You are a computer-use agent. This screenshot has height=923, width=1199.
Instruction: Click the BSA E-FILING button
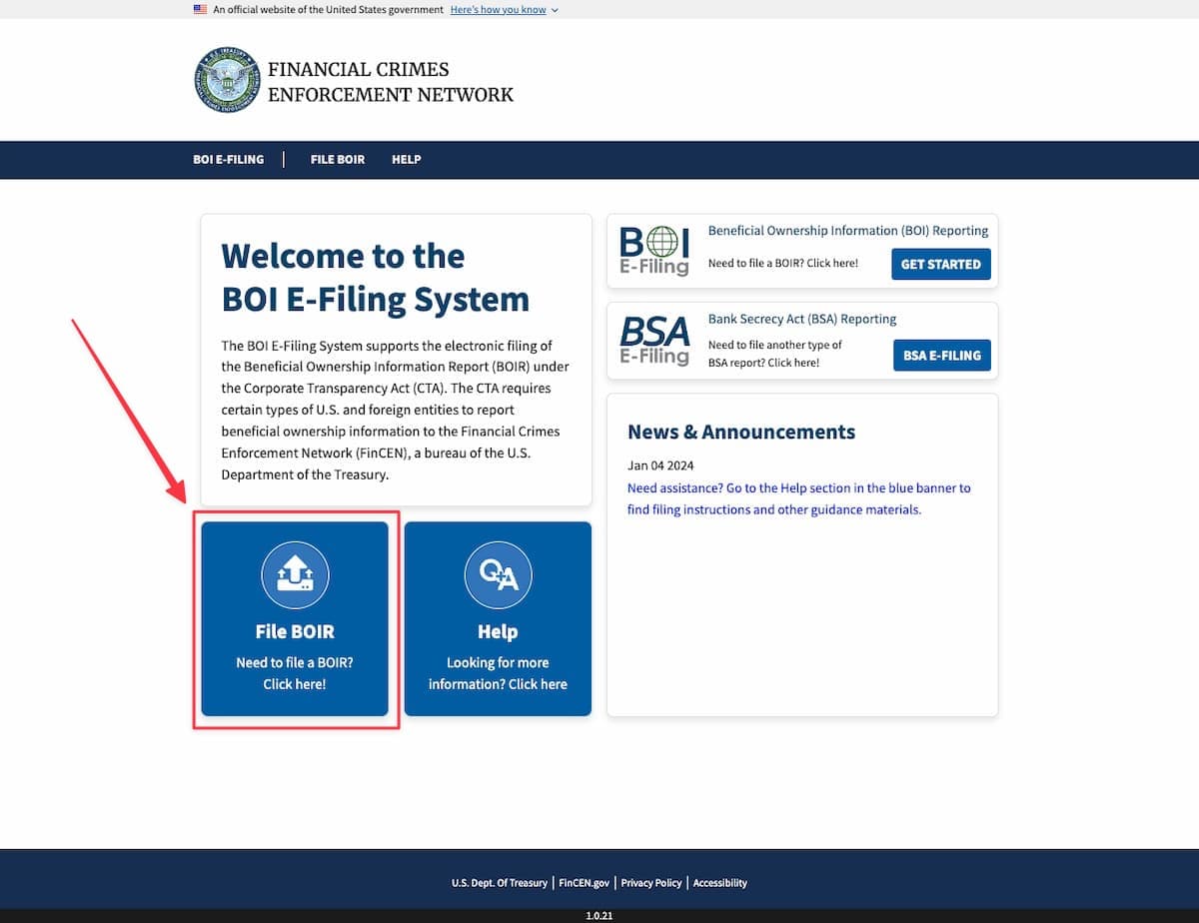click(941, 355)
